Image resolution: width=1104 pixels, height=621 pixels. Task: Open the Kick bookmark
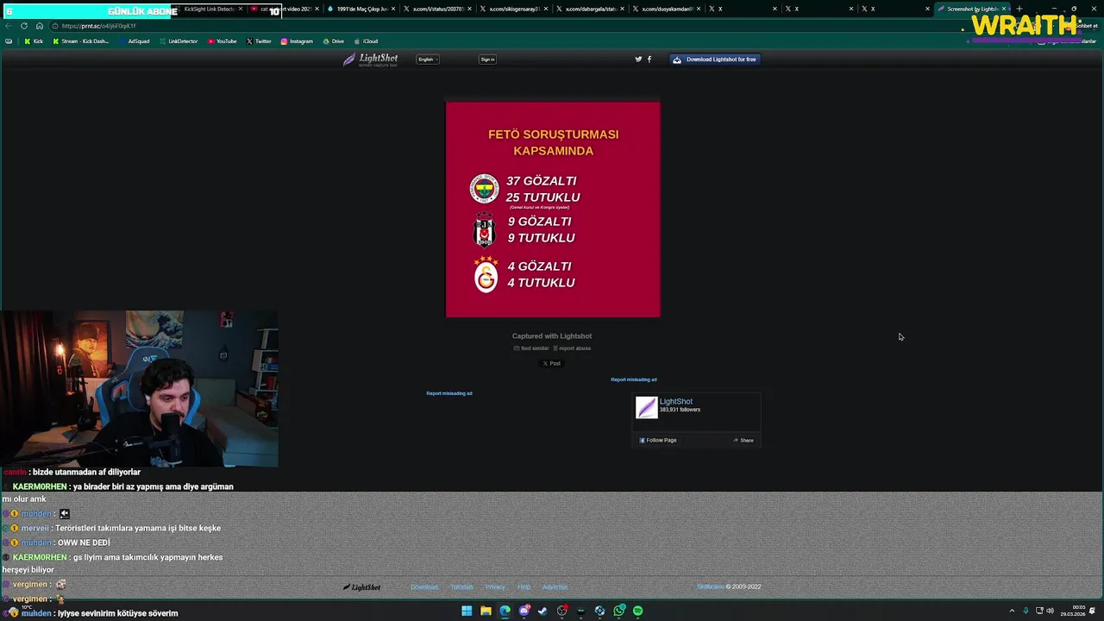34,41
